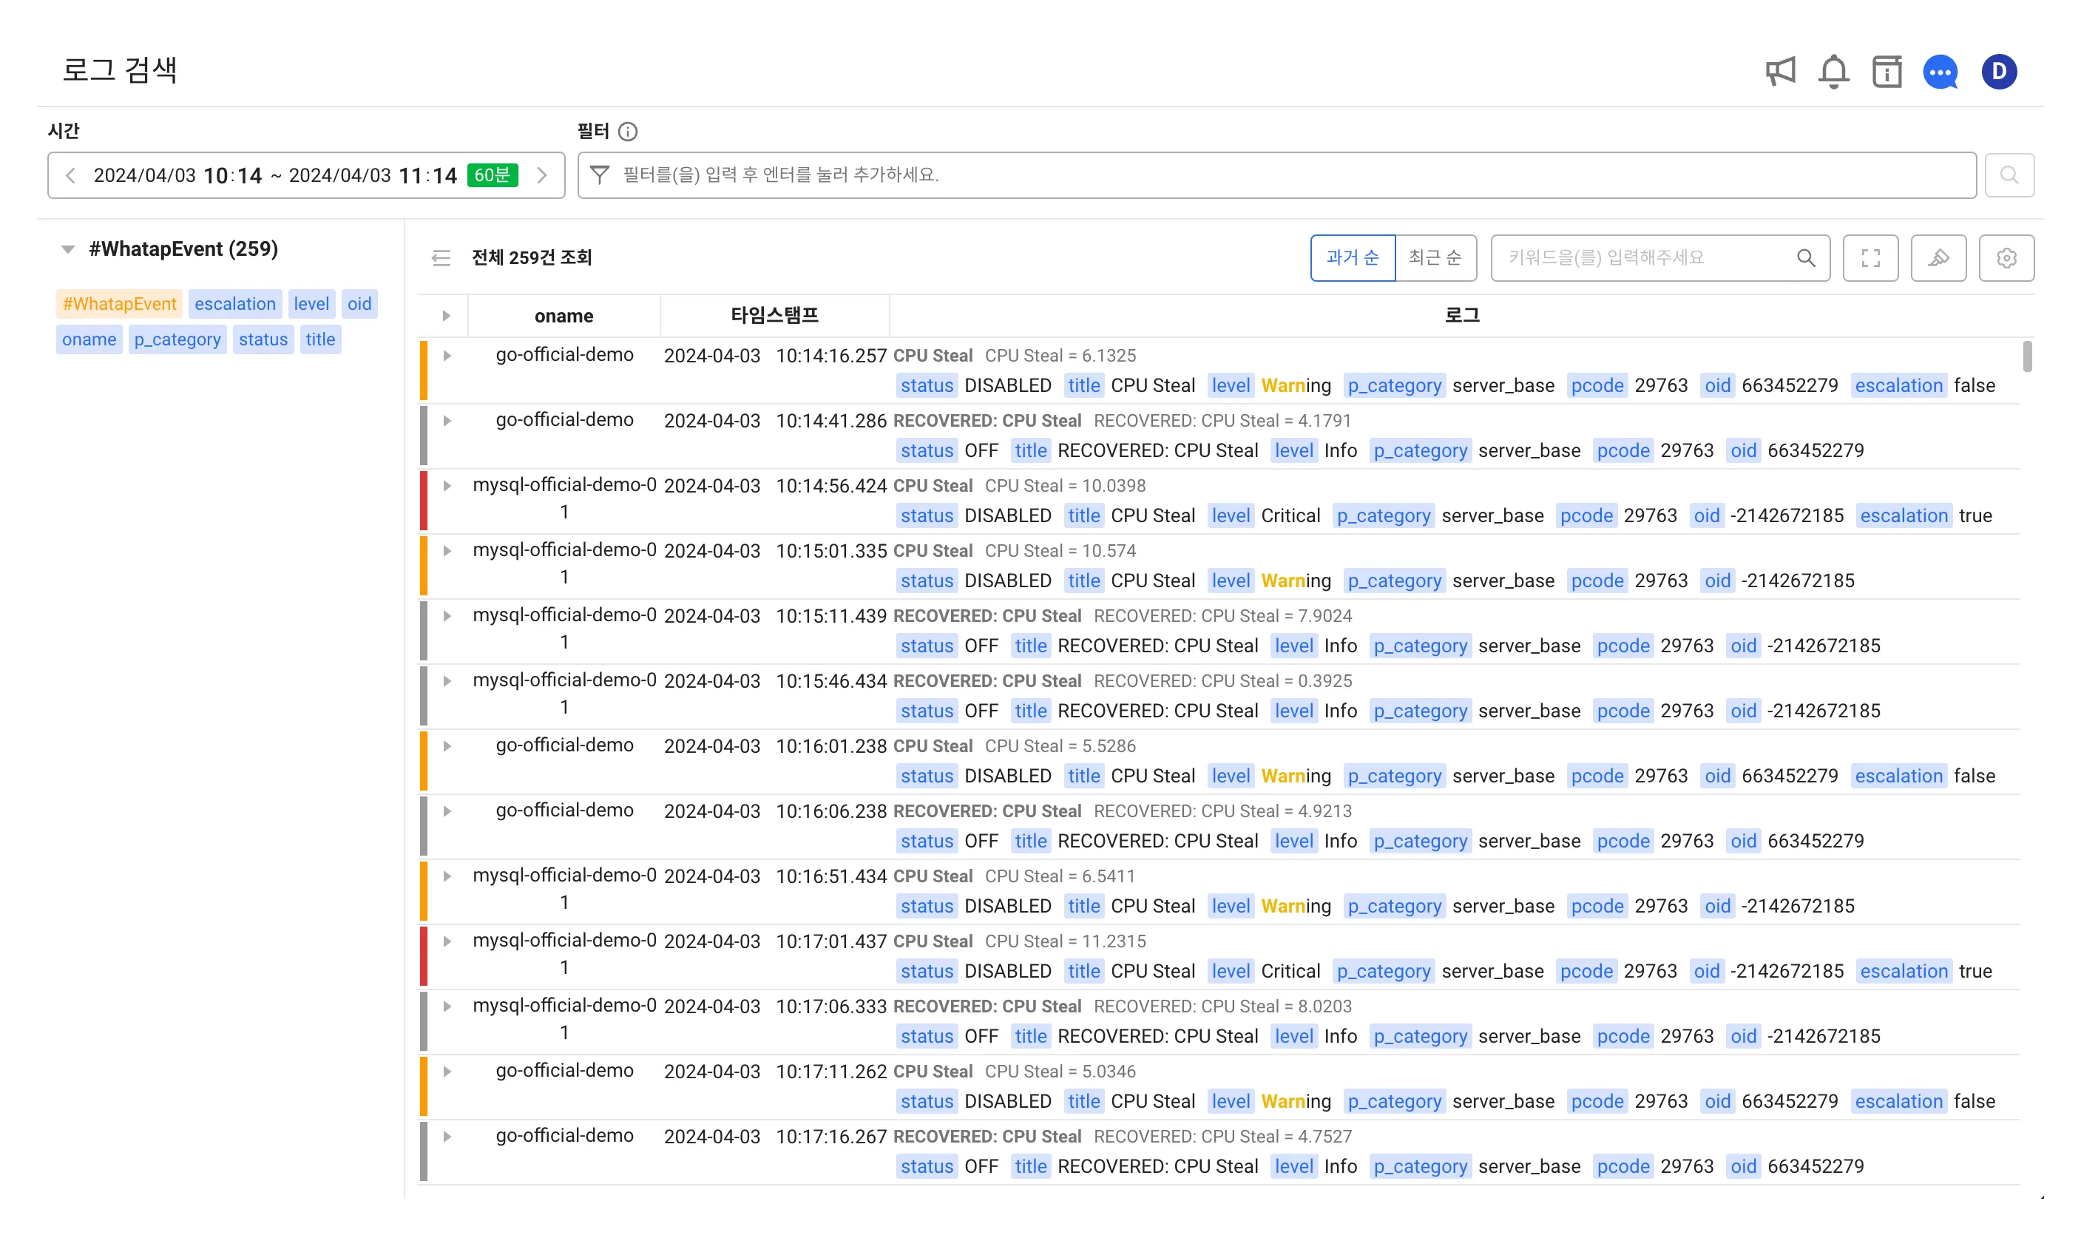Open the log table settings gear
Image resolution: width=2081 pixels, height=1235 pixels.
[2006, 258]
